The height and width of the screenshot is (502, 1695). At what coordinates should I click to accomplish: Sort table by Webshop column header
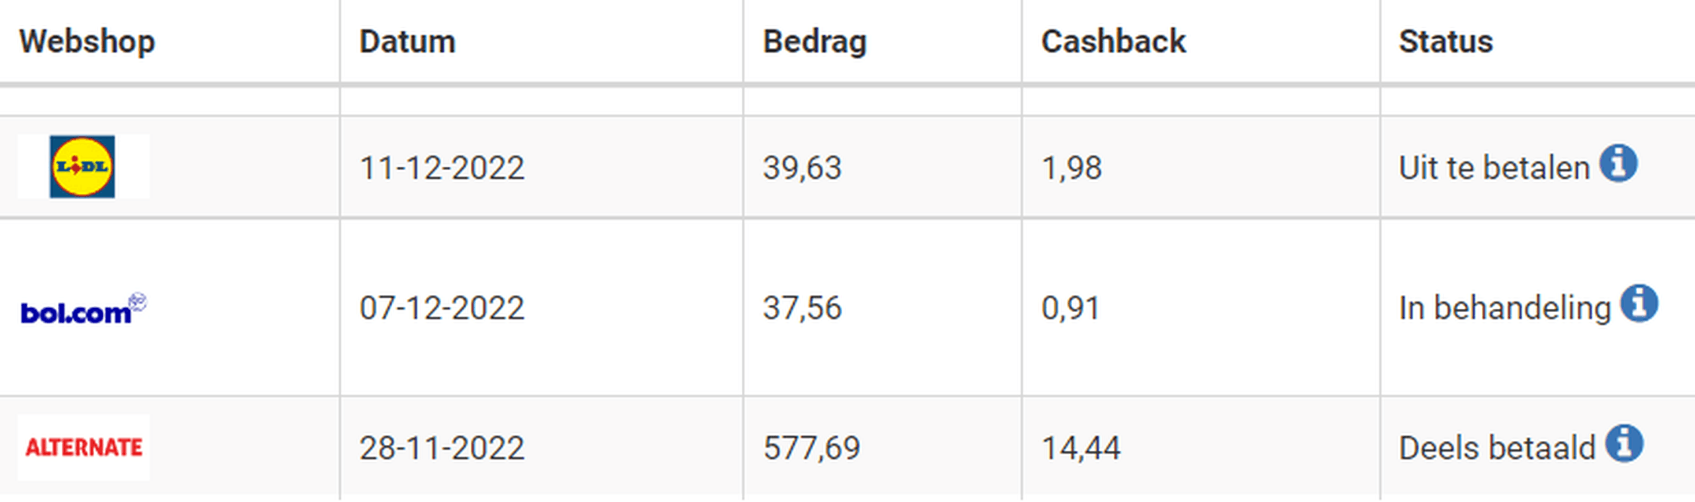pos(87,42)
